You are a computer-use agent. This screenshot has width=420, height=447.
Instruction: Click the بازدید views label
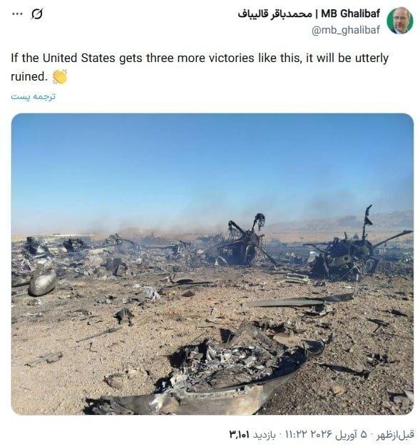(x=264, y=435)
